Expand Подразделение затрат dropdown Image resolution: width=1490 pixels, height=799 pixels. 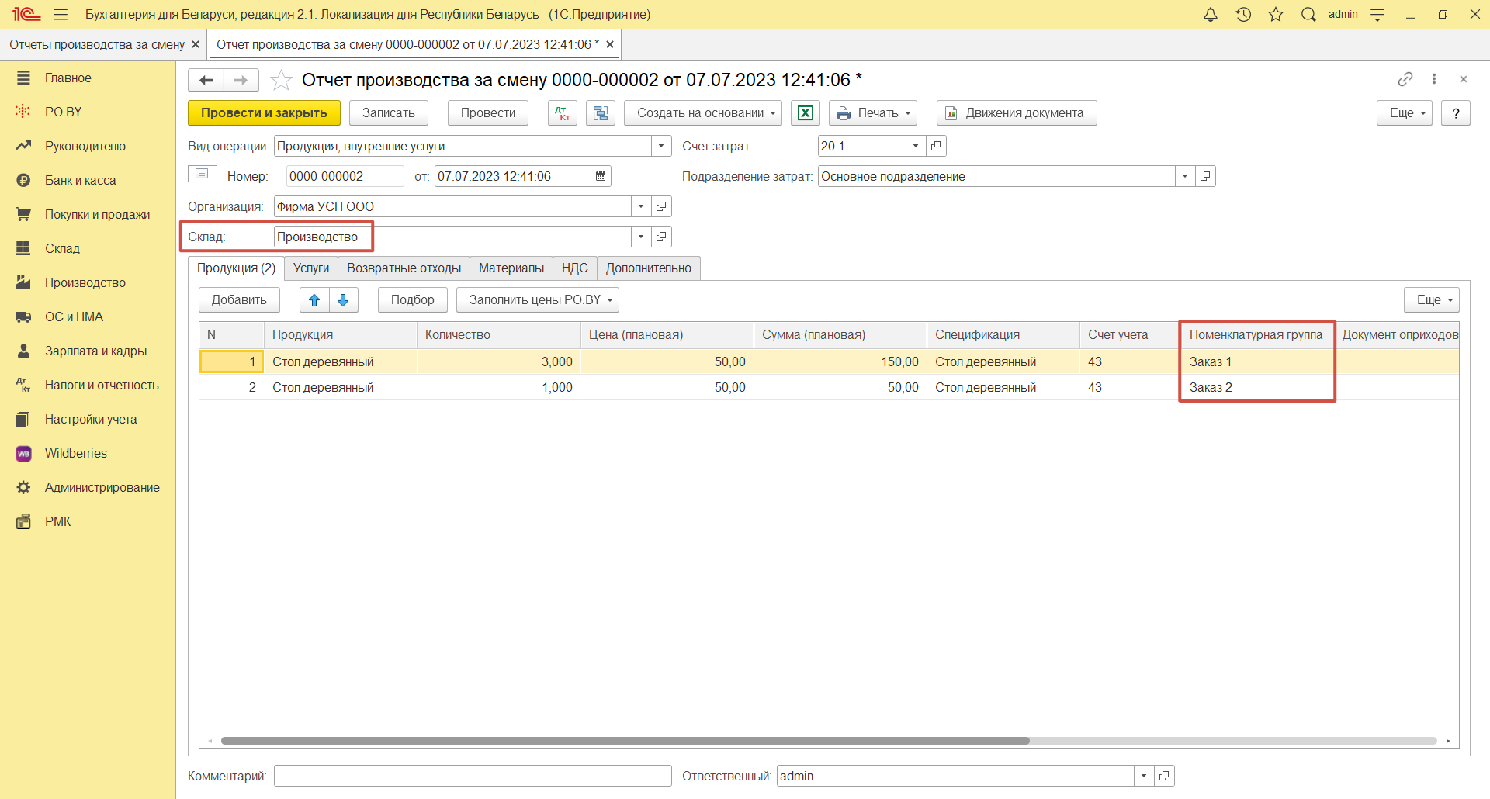click(x=1185, y=176)
